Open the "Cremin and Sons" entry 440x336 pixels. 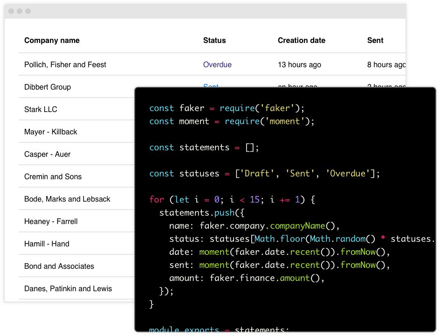tap(53, 176)
